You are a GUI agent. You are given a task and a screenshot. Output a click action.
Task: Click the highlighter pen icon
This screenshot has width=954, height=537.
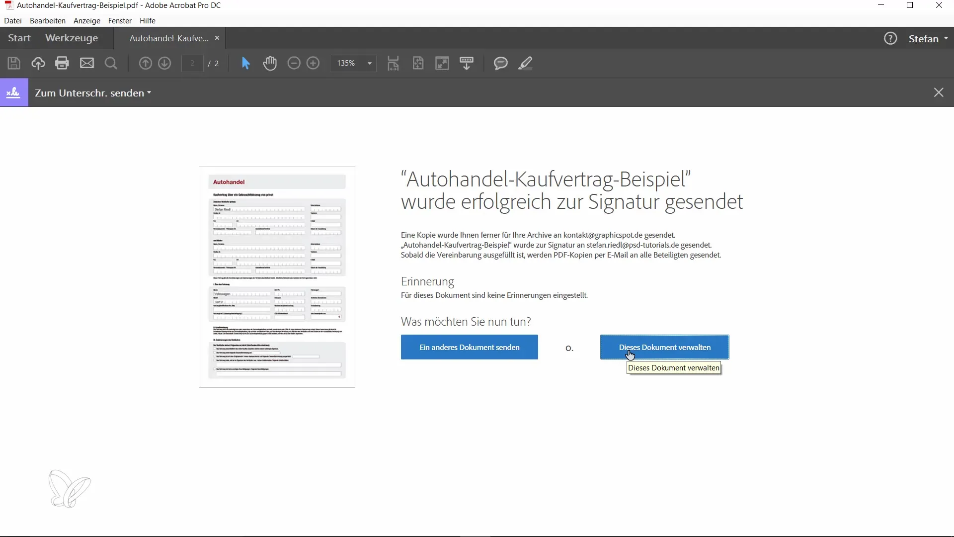pyautogui.click(x=525, y=63)
